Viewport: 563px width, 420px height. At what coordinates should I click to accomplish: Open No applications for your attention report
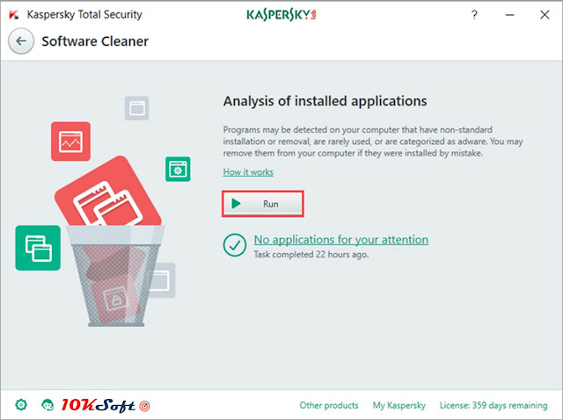pos(340,240)
